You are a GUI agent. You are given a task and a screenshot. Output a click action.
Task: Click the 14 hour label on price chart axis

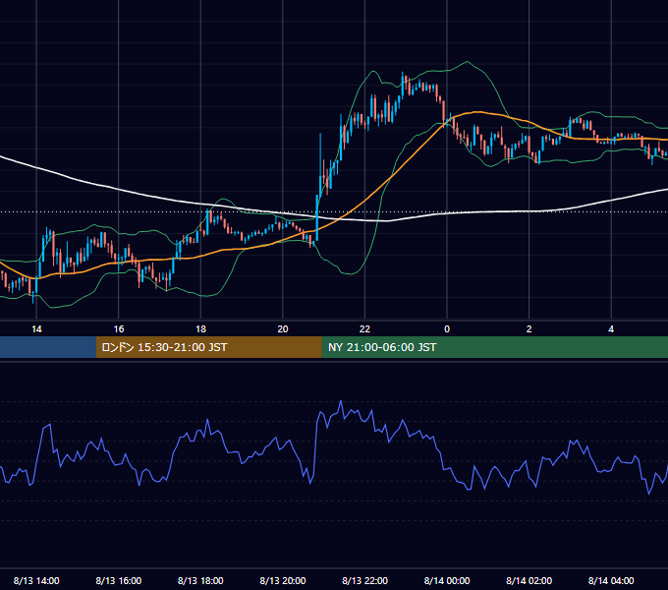click(36, 329)
